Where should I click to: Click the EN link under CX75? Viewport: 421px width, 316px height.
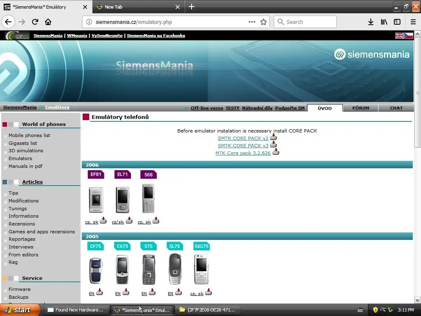click(118, 294)
